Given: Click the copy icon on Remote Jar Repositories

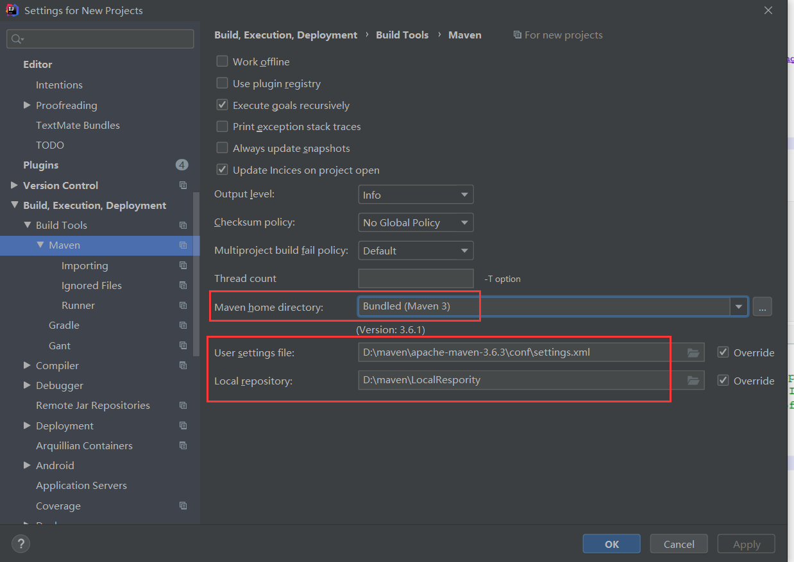Looking at the screenshot, I should click(183, 405).
